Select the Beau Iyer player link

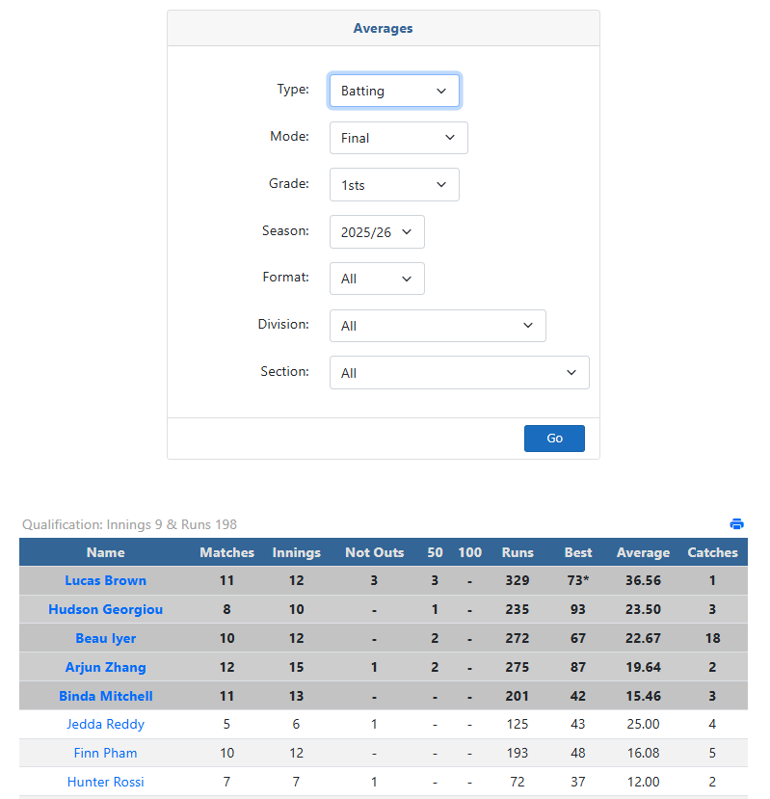point(105,638)
